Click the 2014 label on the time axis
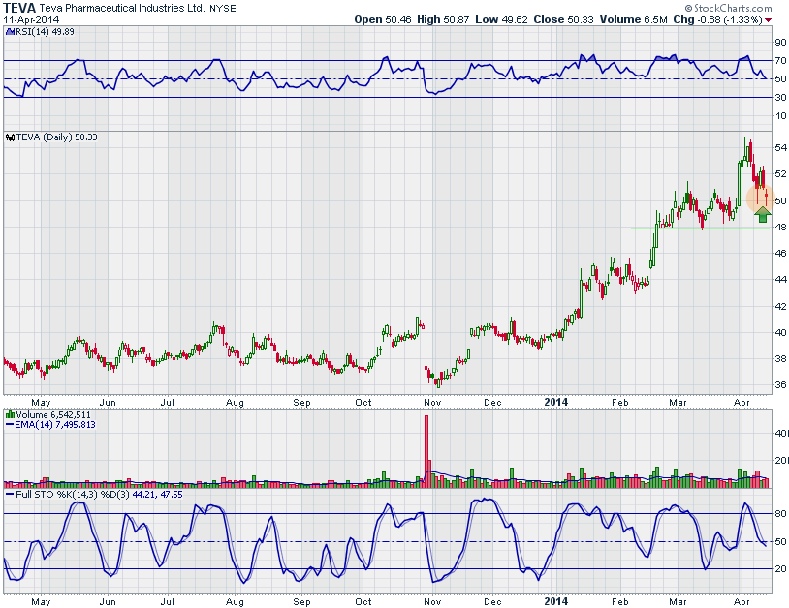 point(555,400)
